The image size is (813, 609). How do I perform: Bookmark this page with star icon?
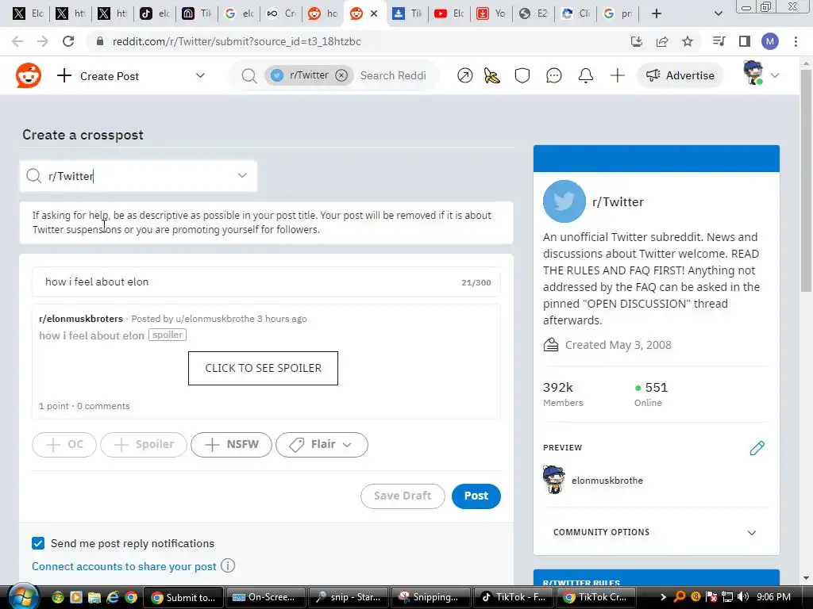(688, 41)
